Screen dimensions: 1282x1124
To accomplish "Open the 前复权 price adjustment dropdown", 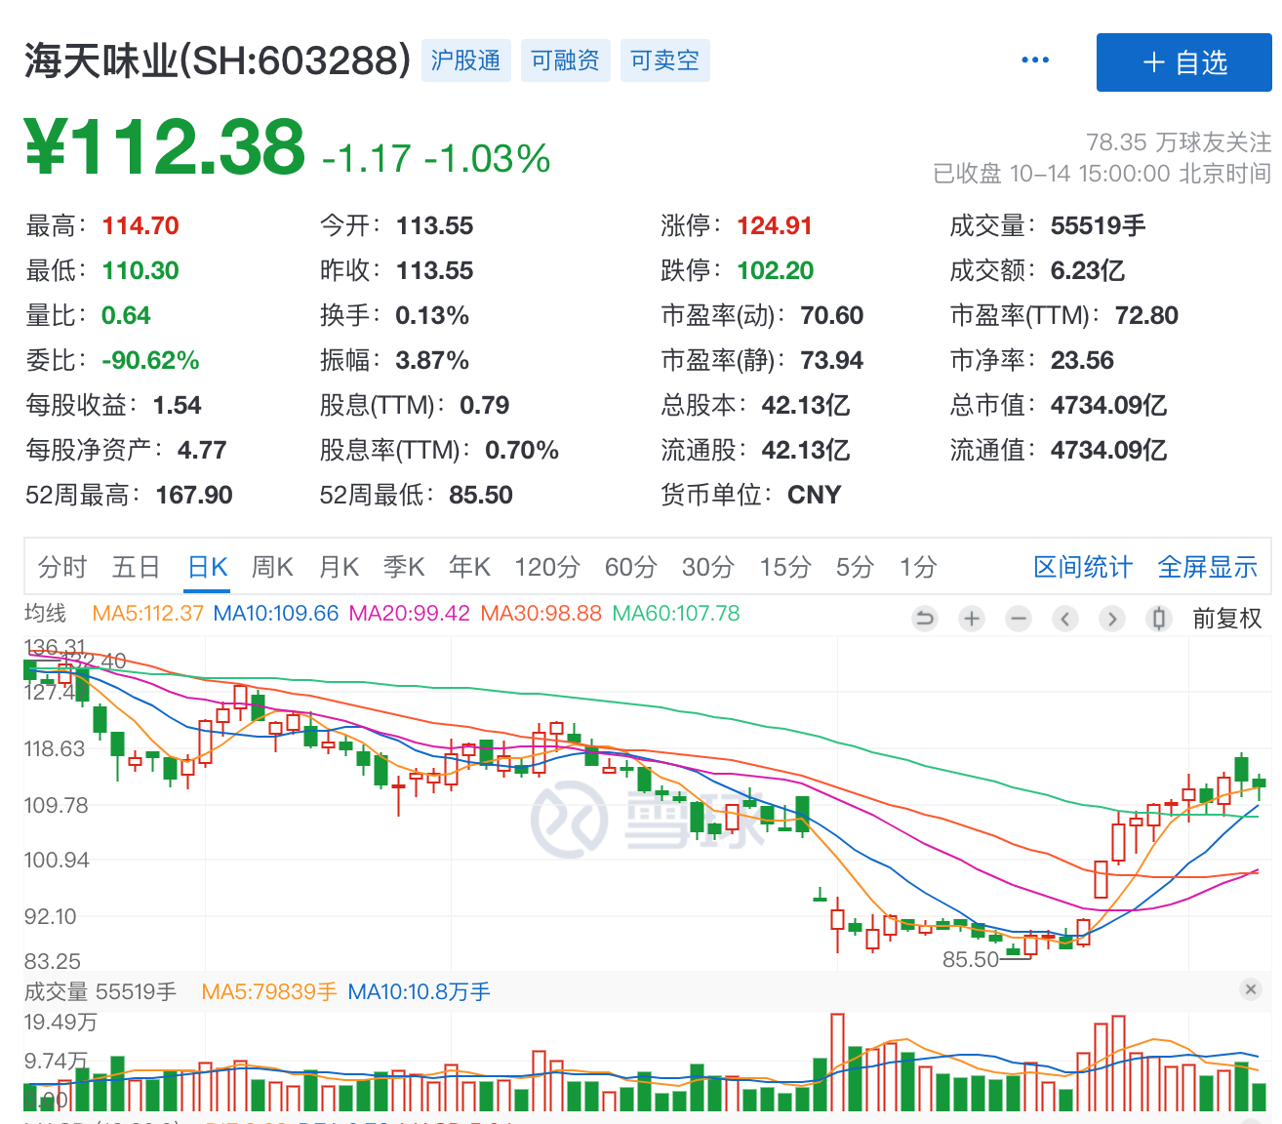I will [x=1228, y=618].
